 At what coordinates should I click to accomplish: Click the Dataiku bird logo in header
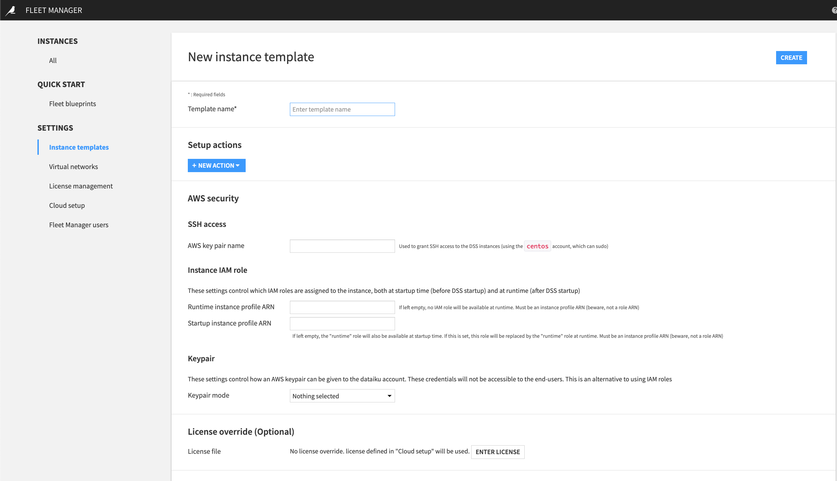point(10,10)
